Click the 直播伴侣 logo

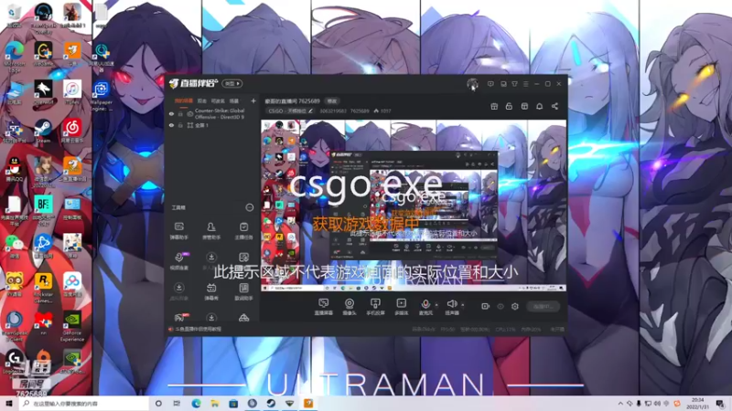[x=193, y=84]
